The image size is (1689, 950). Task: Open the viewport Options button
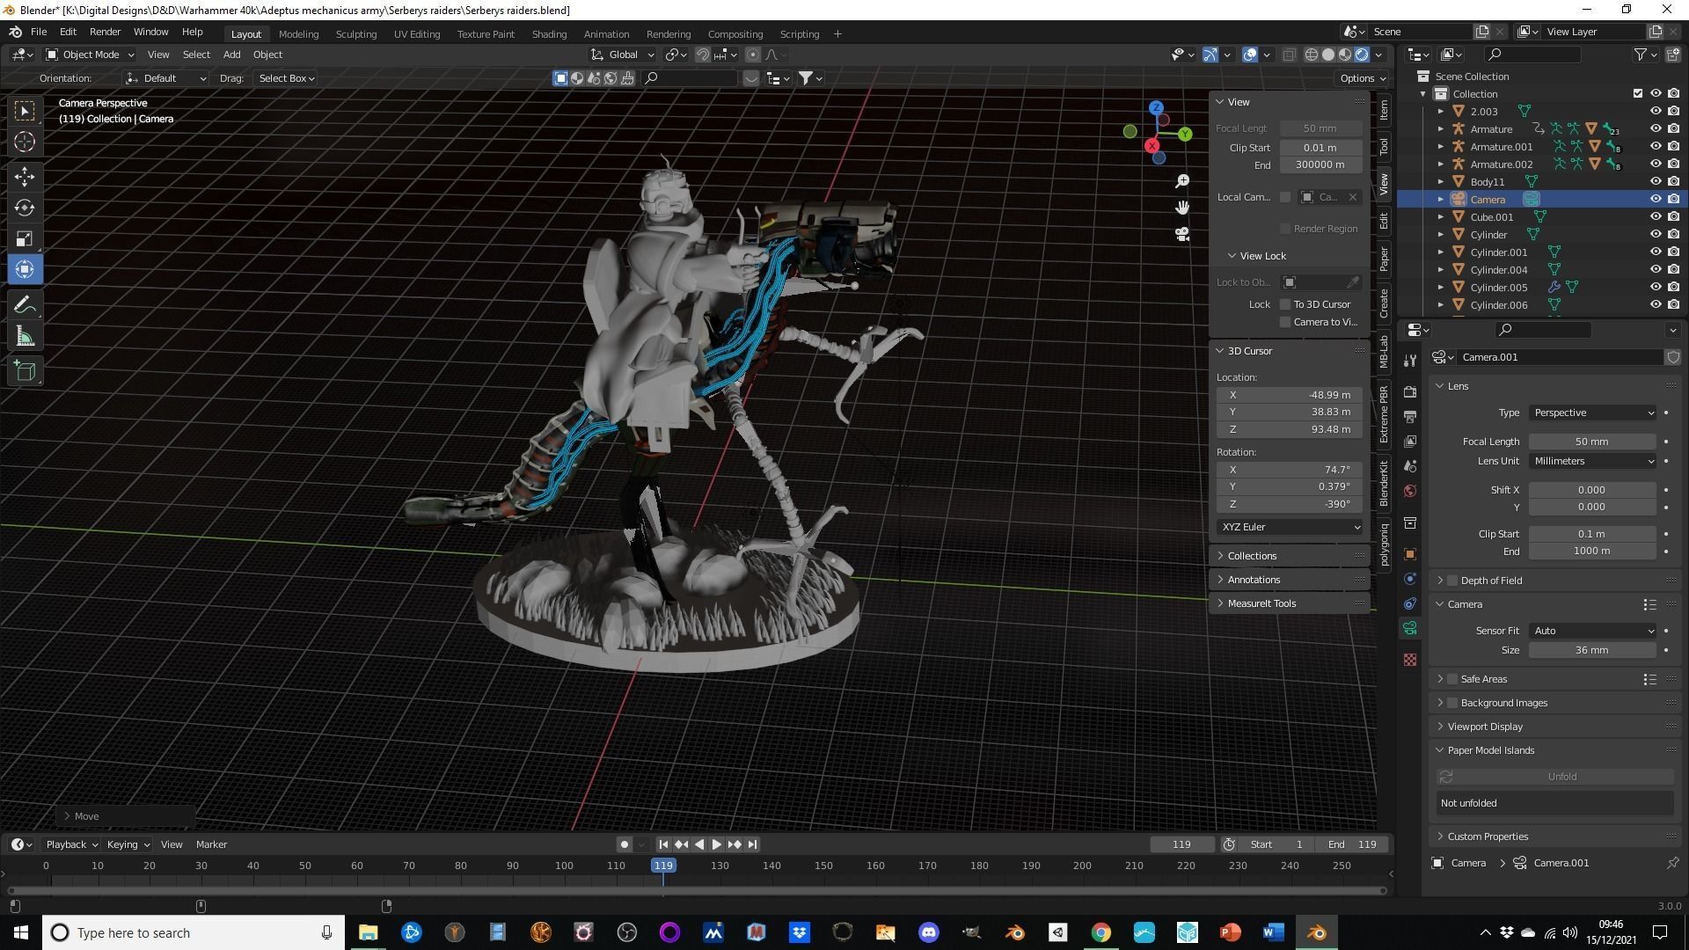click(x=1362, y=78)
